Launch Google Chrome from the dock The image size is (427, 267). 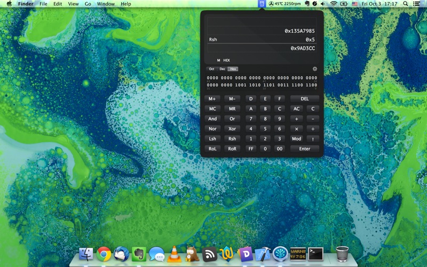(x=104, y=254)
